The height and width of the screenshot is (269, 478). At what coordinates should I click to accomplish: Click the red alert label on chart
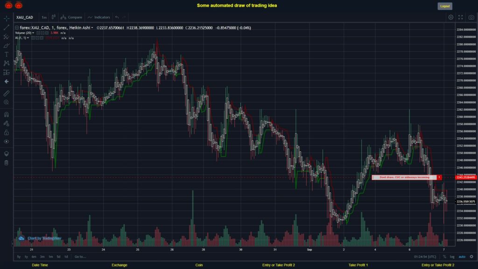click(407, 177)
